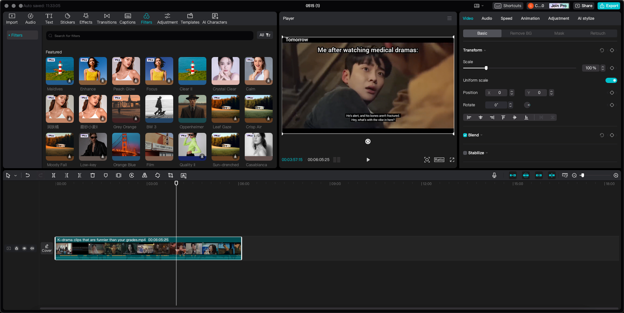Select the Maldives filter thumbnail

click(x=60, y=71)
